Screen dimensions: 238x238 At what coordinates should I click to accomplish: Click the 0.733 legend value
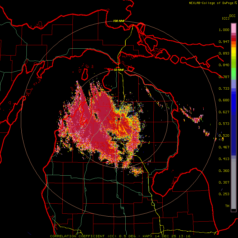point(224,89)
